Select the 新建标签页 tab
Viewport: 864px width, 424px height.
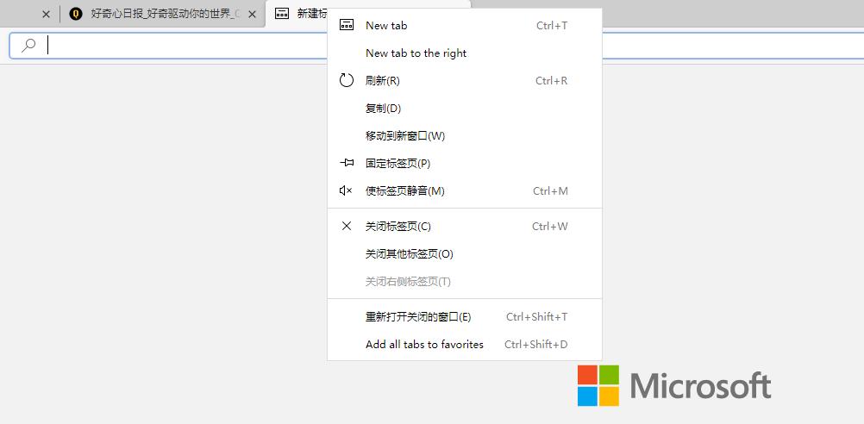[297, 14]
